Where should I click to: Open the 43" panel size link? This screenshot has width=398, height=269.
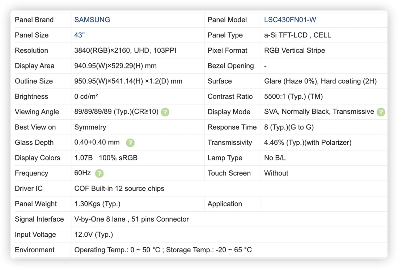point(79,35)
